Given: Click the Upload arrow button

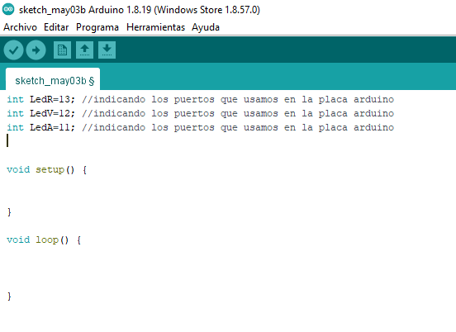Looking at the screenshot, I should point(36,50).
